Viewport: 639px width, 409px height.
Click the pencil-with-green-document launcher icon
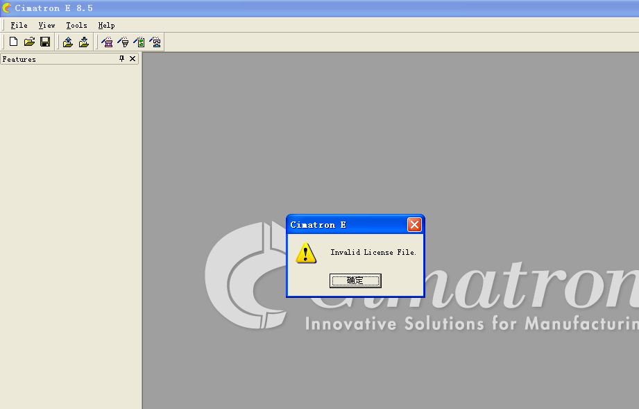(x=139, y=42)
